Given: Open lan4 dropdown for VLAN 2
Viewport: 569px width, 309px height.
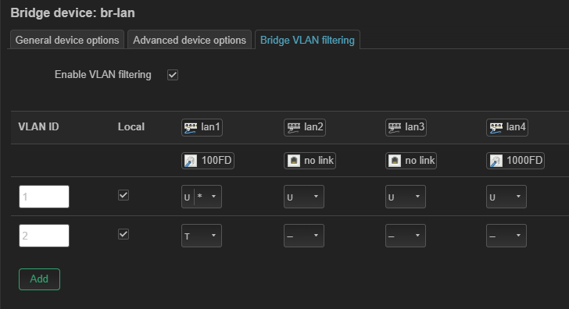Looking at the screenshot, I should (506, 236).
